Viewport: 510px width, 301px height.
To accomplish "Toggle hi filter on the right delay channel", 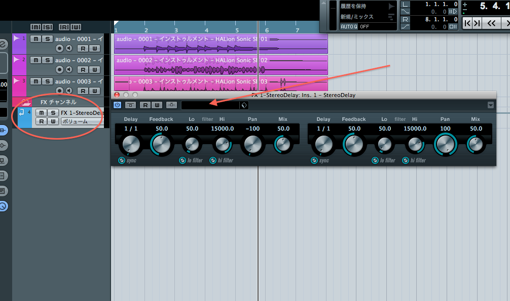I will point(405,160).
